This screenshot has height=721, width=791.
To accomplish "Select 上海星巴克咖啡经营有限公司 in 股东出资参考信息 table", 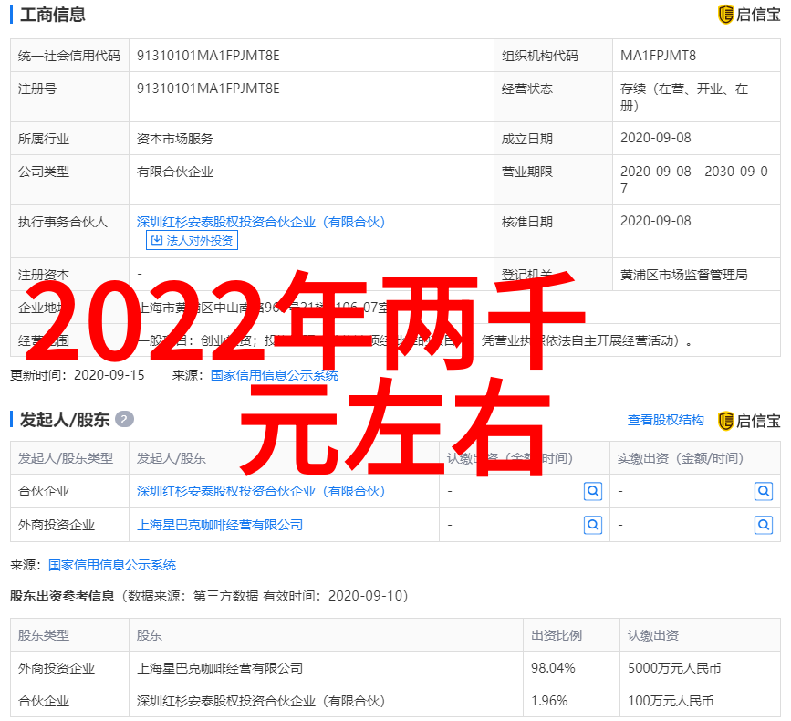I will (220, 668).
